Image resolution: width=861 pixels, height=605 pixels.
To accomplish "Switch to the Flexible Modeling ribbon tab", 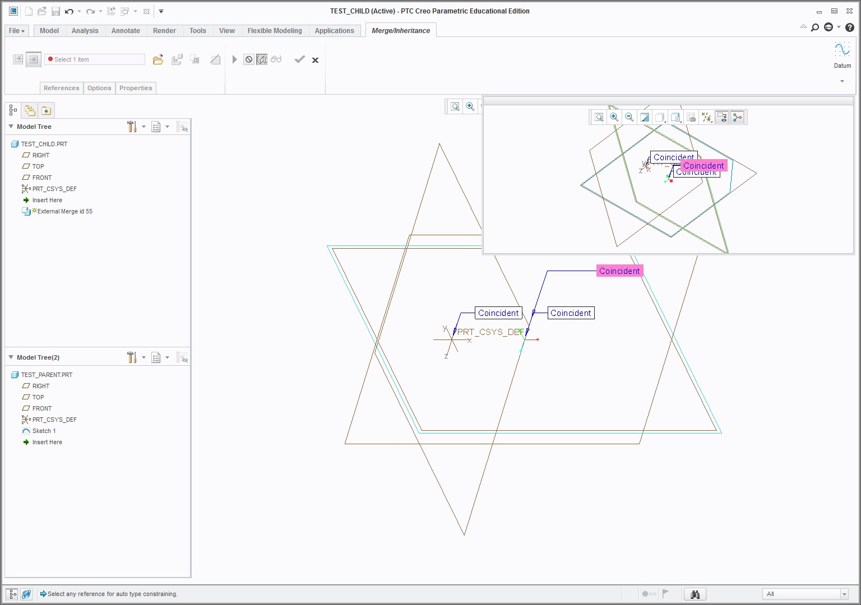I will tap(275, 31).
